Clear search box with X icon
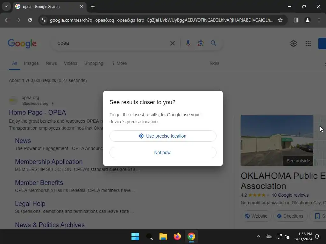Viewport: 326px width, 244px height. [x=172, y=43]
